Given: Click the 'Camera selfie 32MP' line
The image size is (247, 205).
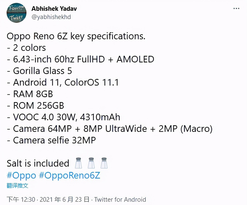Looking at the screenshot, I should pos(51,140).
